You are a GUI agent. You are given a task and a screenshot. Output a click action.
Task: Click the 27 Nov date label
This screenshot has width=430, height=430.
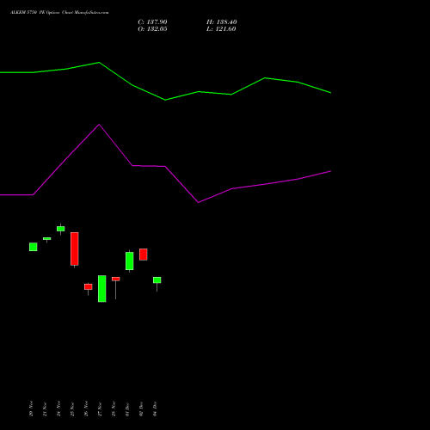pyautogui.click(x=100, y=408)
